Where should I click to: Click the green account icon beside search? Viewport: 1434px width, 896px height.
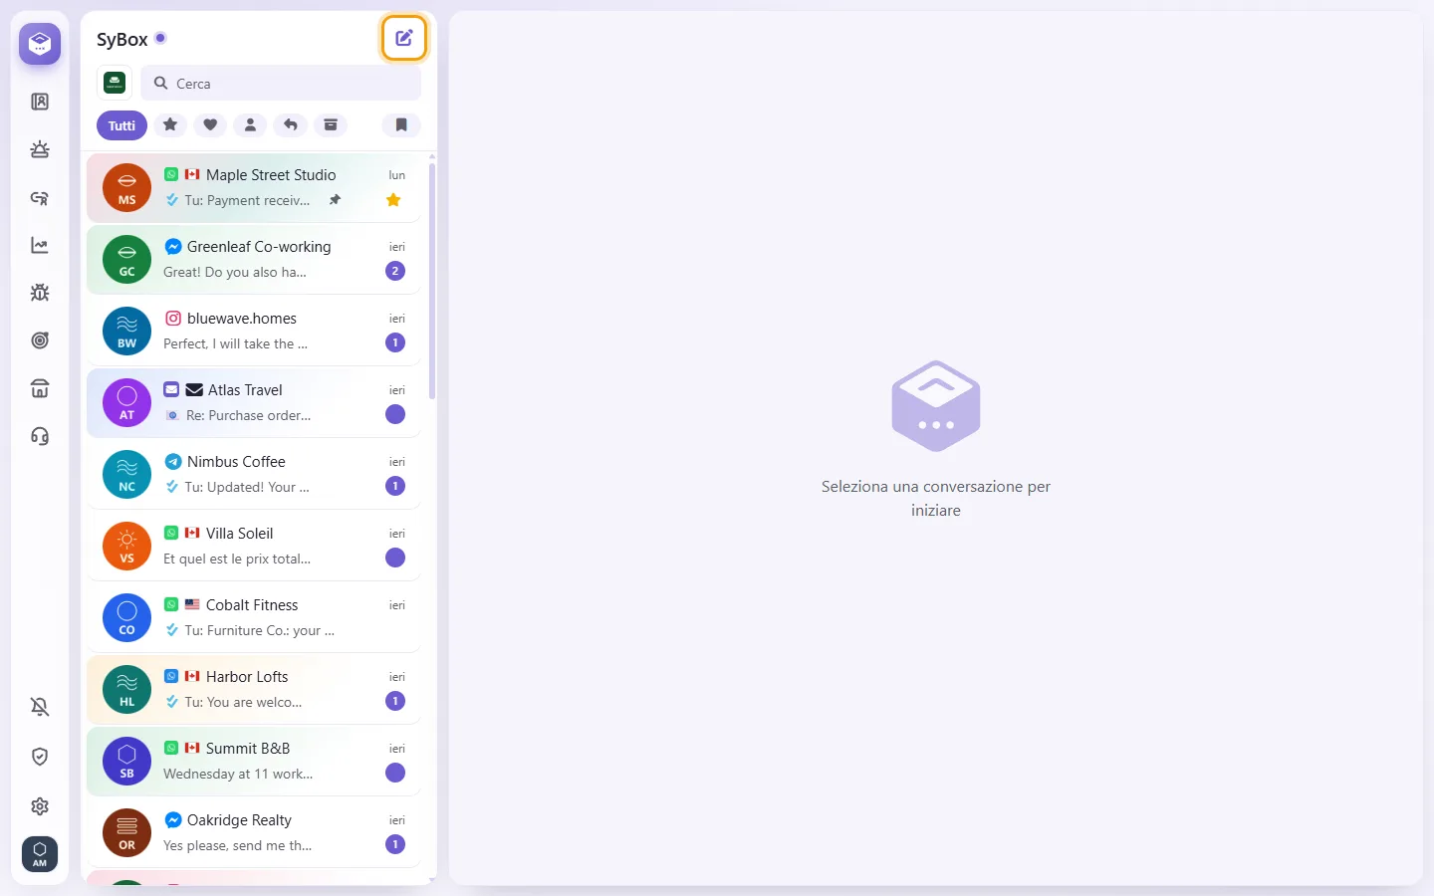point(115,83)
